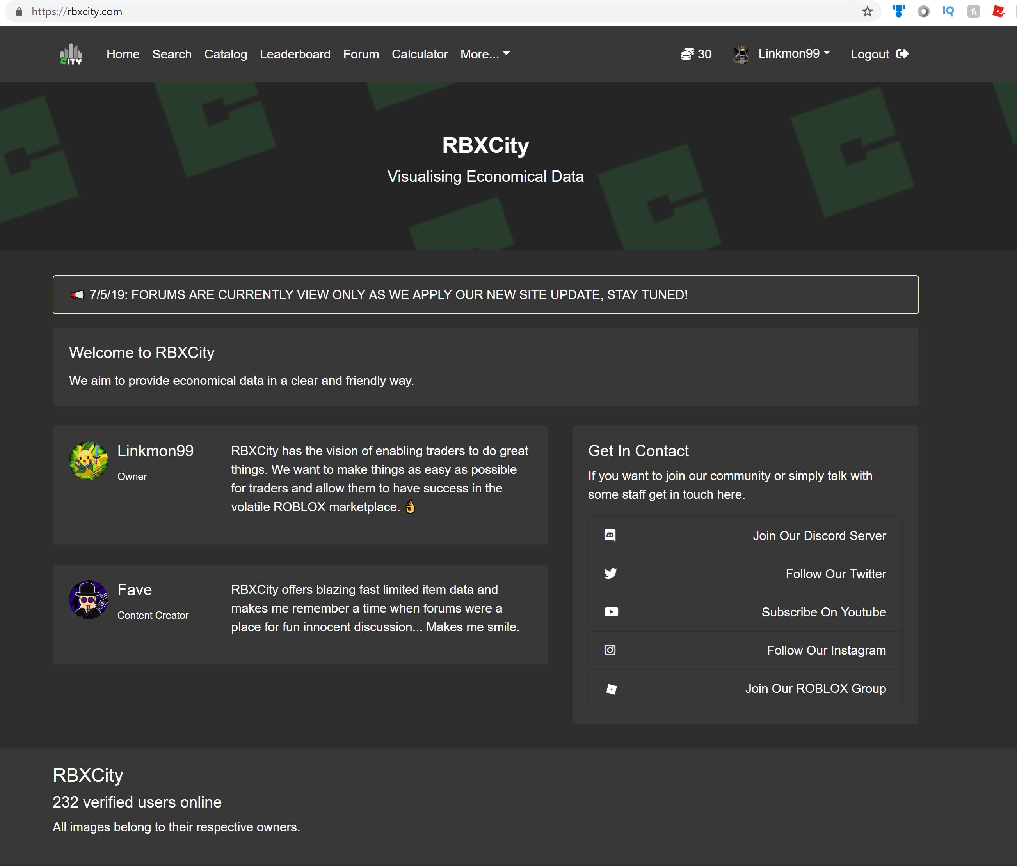Click Join Our Discord Server link
Image resolution: width=1017 pixels, height=866 pixels.
[819, 535]
